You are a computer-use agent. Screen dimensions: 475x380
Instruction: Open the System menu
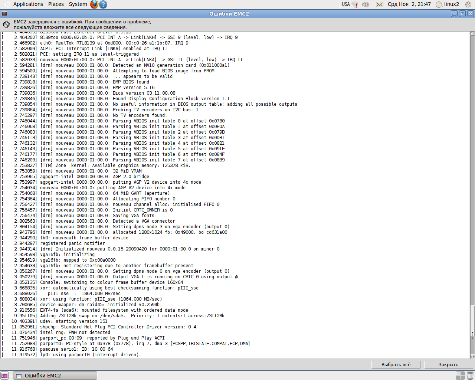tap(78, 4)
